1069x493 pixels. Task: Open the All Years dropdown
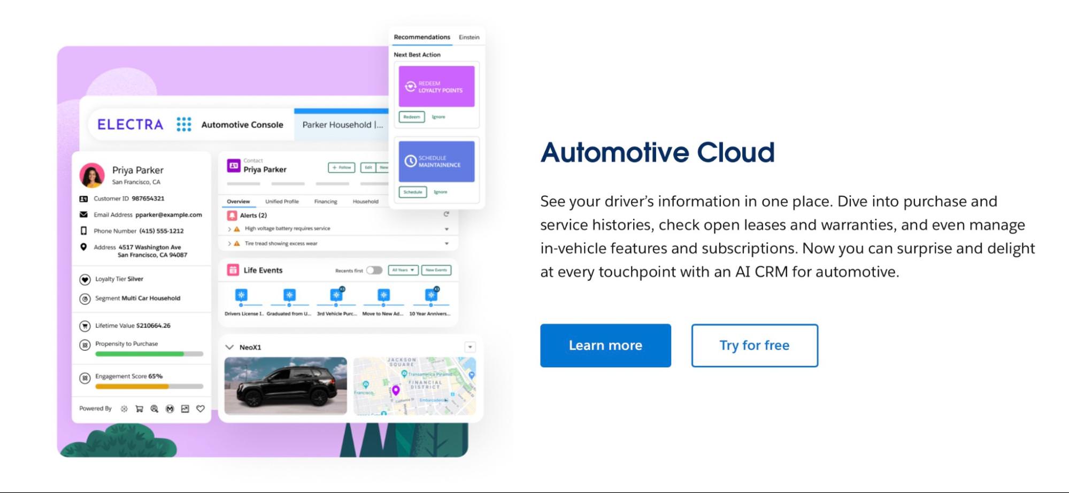(403, 270)
